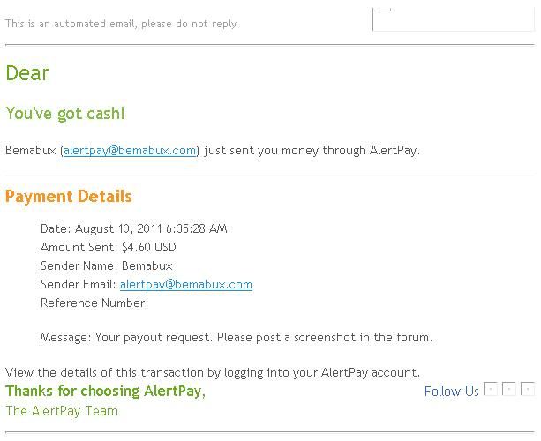Click The AlertPay Team signature
541x441 pixels.
click(62, 411)
